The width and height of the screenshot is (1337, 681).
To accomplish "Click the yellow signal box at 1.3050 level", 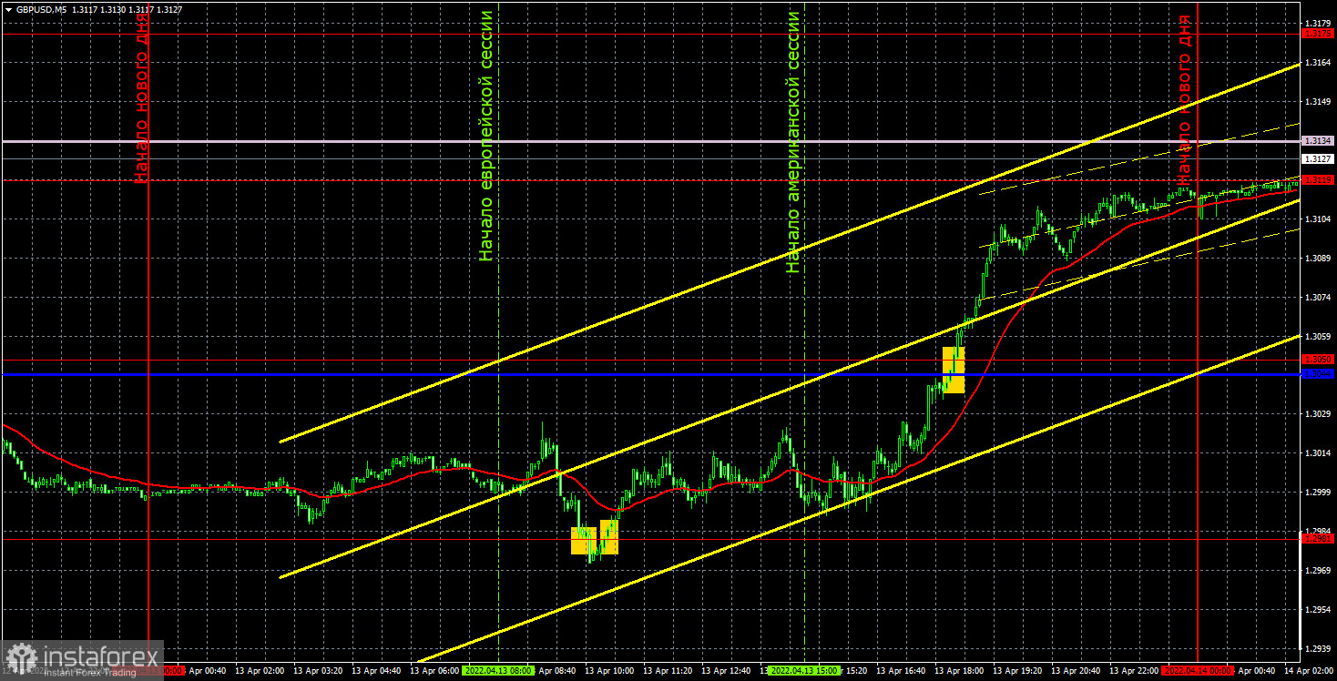I will click(954, 370).
